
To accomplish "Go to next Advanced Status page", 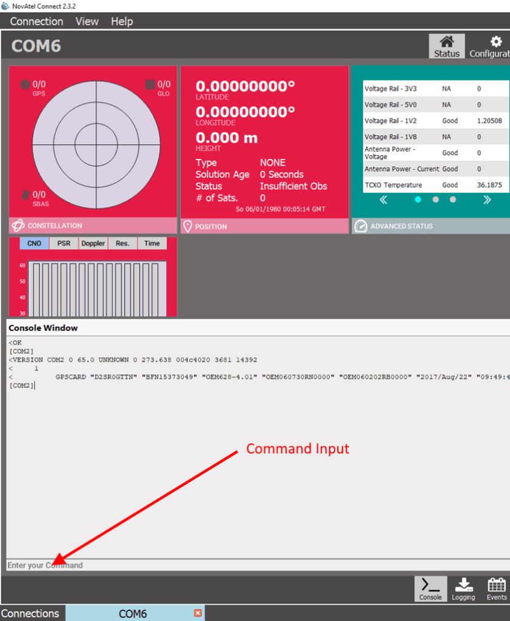I will pyautogui.click(x=487, y=200).
